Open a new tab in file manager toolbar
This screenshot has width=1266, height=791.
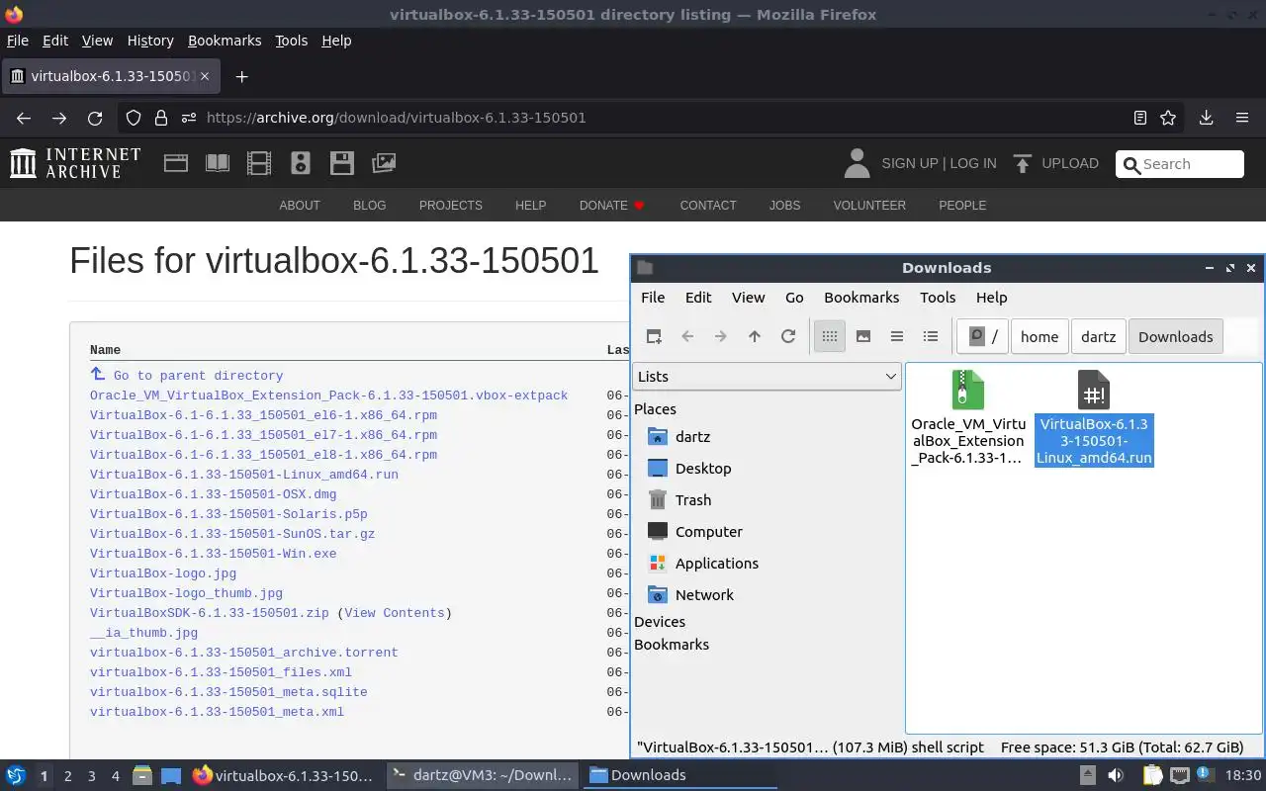point(654,336)
